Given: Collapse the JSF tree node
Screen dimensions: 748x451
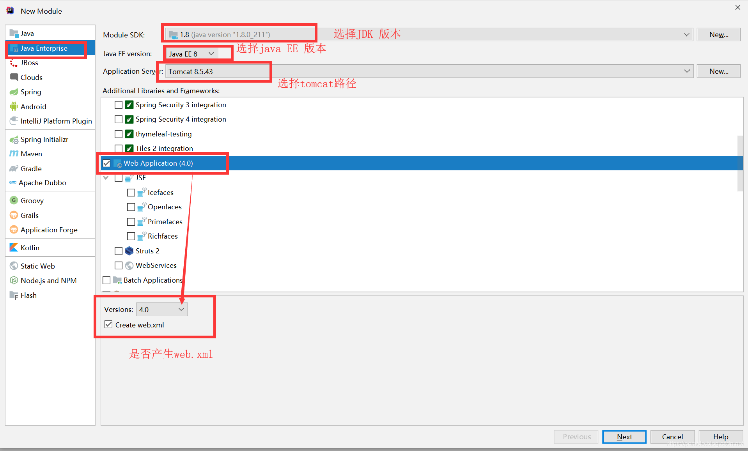Looking at the screenshot, I should 106,178.
